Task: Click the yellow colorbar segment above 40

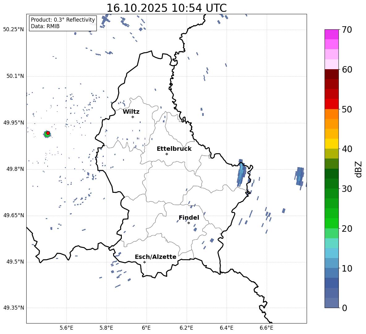Action: click(332, 144)
